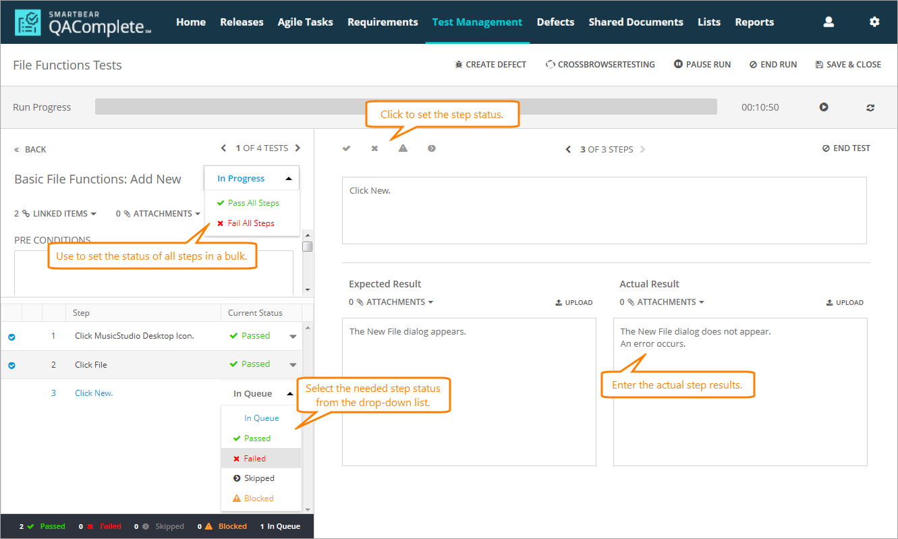Toggle the selection check for step 2
Screen dimensions: 898x539
[x=11, y=365]
